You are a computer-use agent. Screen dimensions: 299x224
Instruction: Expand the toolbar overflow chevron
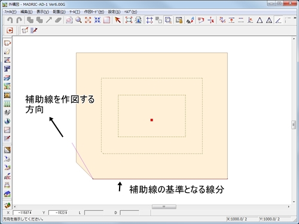[x=295, y=18]
